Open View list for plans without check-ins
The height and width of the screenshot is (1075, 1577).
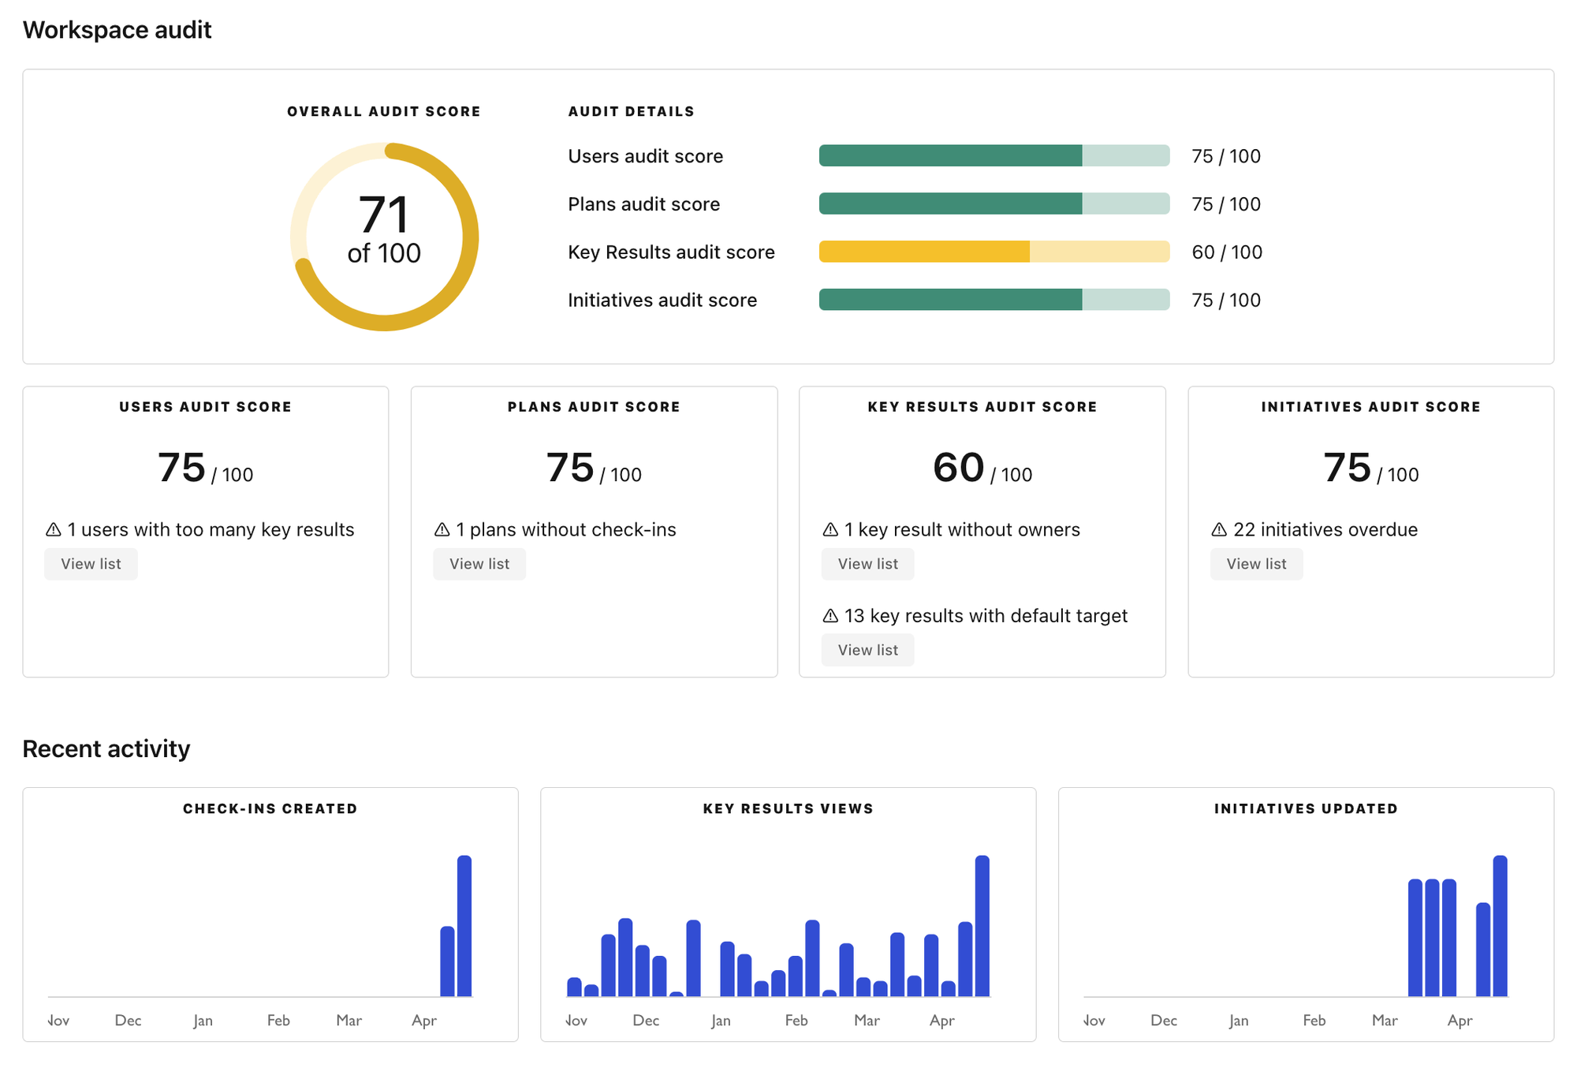479,564
